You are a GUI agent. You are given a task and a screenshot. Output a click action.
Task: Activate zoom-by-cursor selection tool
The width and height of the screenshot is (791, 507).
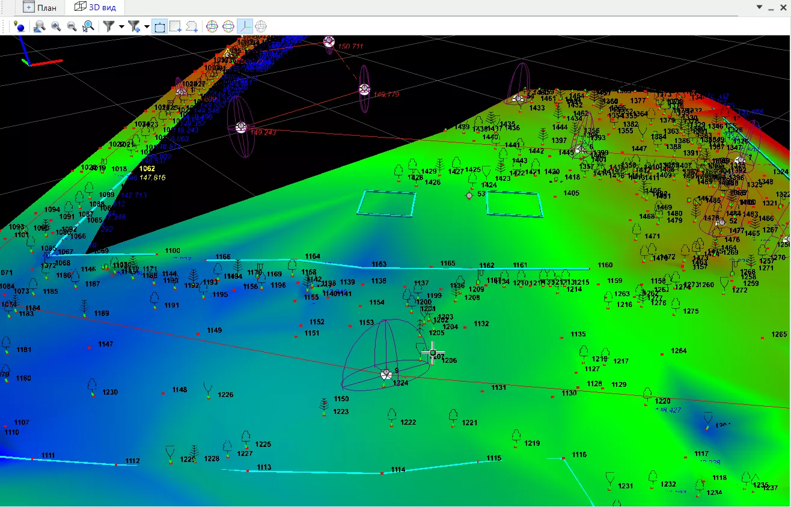88,26
